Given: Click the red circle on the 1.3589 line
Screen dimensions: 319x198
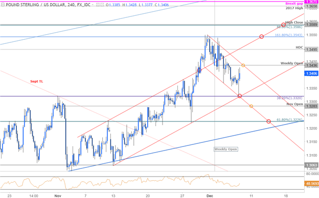Looking at the screenshot, I should tap(283, 25).
